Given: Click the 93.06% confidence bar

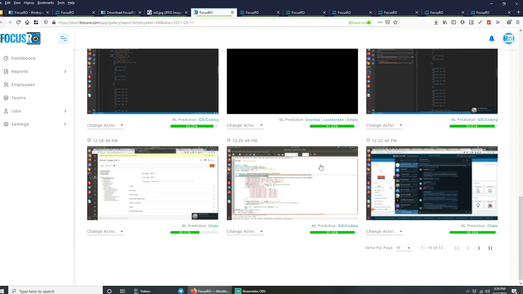Looking at the screenshot, I should click(x=334, y=232).
